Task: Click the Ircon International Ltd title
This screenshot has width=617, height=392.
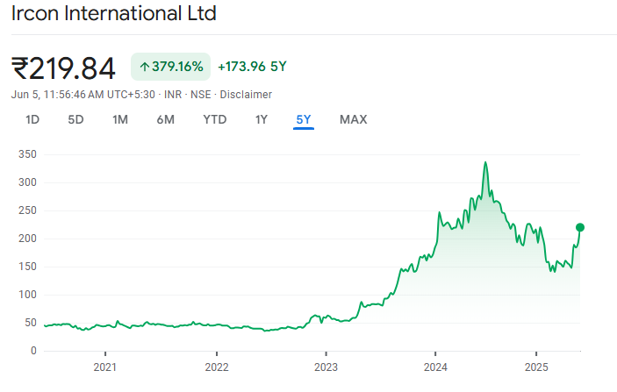Action: point(114,14)
